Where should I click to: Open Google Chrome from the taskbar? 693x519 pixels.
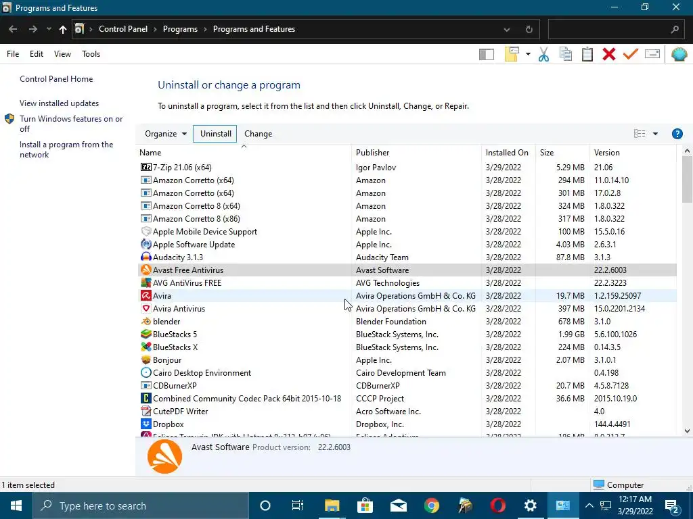coord(432,505)
